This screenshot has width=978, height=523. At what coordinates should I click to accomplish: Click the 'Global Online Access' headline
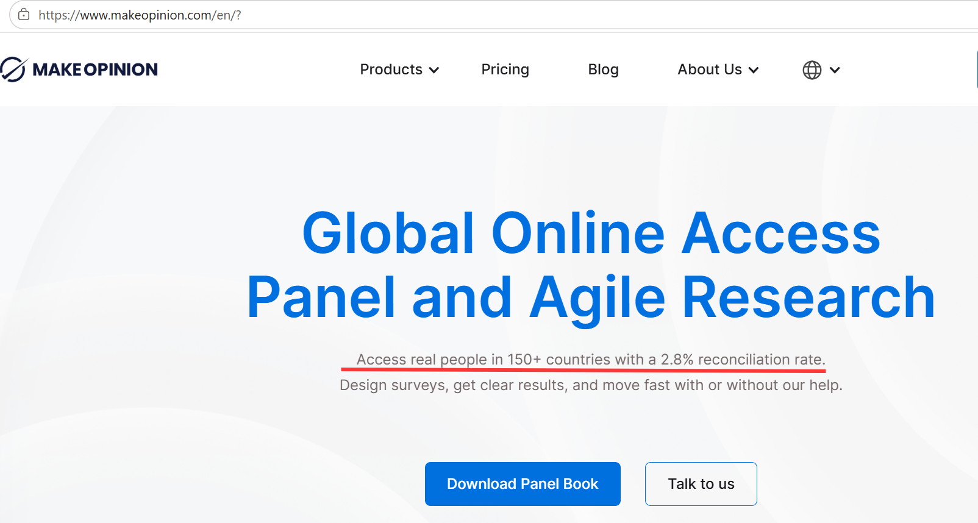(591, 233)
